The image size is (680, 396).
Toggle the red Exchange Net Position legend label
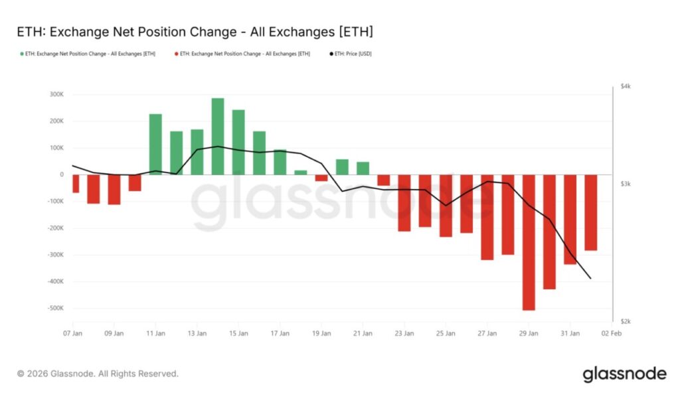245,54
